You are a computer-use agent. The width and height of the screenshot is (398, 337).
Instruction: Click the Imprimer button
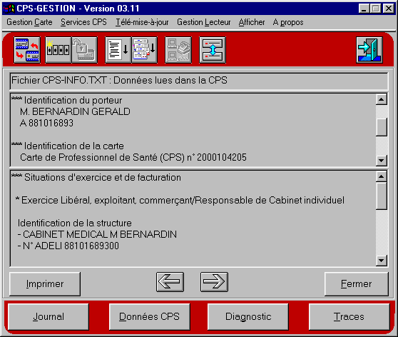45,284
